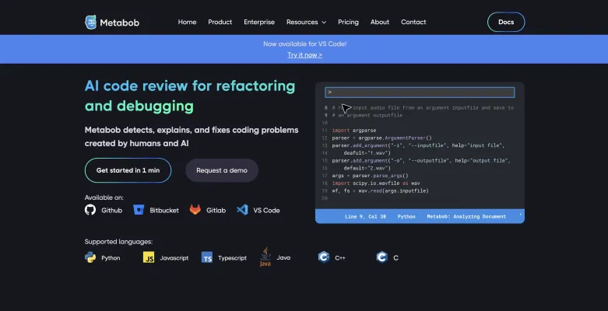
Task: Select the JavaScript language icon
Action: (149, 257)
